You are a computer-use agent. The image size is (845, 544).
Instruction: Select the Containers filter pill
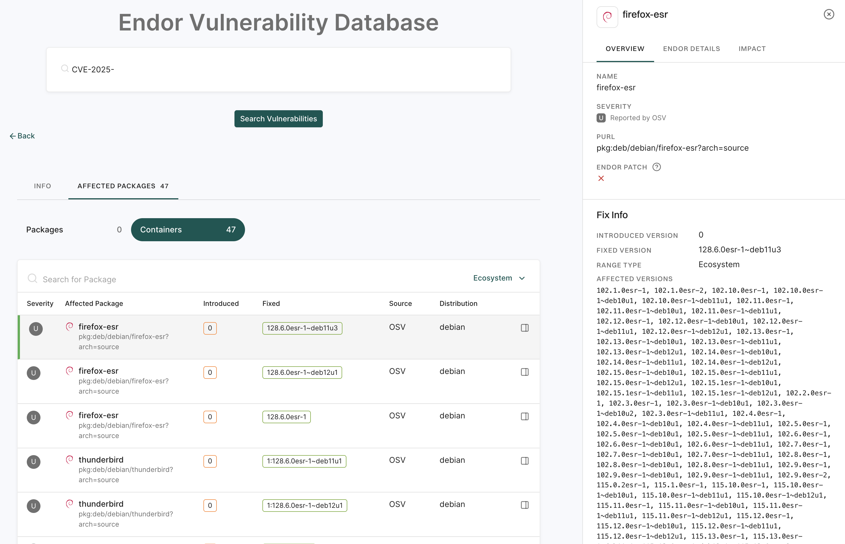[188, 230]
